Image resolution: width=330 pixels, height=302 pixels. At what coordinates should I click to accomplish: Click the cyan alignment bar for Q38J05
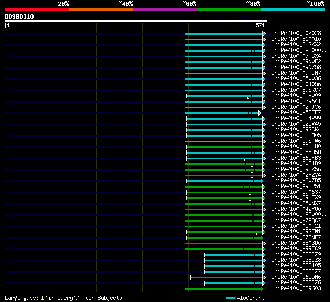[234, 266]
